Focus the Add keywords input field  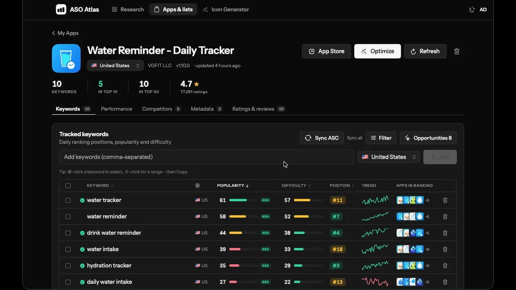point(206,157)
